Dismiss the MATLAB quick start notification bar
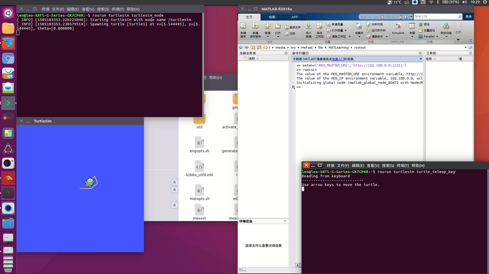 click(x=421, y=59)
